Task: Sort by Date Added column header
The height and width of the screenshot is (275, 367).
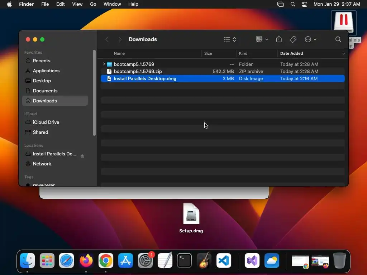Action: (x=291, y=53)
